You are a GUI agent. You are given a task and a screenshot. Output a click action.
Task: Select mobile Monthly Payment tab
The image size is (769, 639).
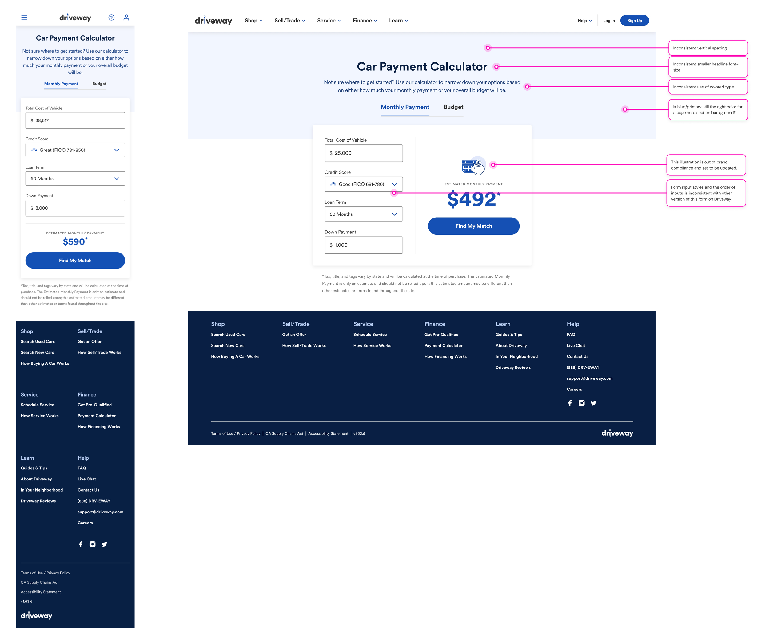click(x=61, y=84)
